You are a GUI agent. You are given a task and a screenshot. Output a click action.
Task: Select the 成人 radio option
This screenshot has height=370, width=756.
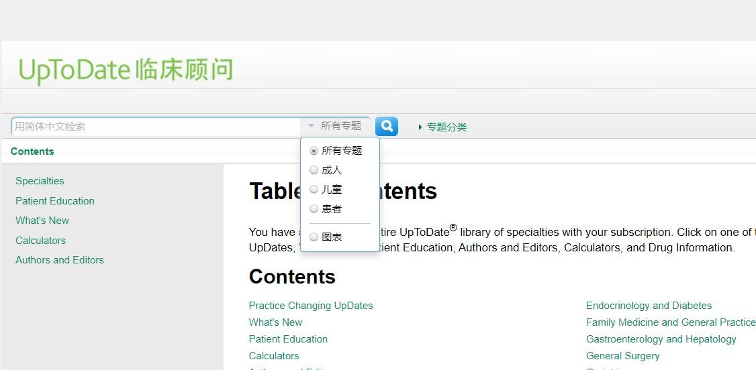(314, 170)
